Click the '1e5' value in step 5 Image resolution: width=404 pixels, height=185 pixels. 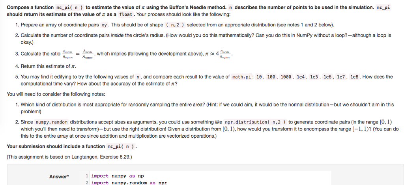pos(314,77)
